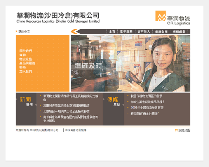The height and width of the screenshot is (167, 209).
Task: Open the 華潤集團 menu item
Action: [161, 32]
